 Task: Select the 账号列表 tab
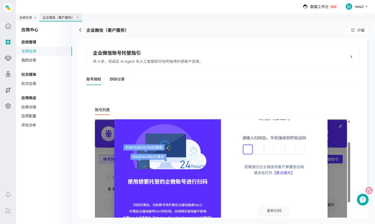pos(102,110)
